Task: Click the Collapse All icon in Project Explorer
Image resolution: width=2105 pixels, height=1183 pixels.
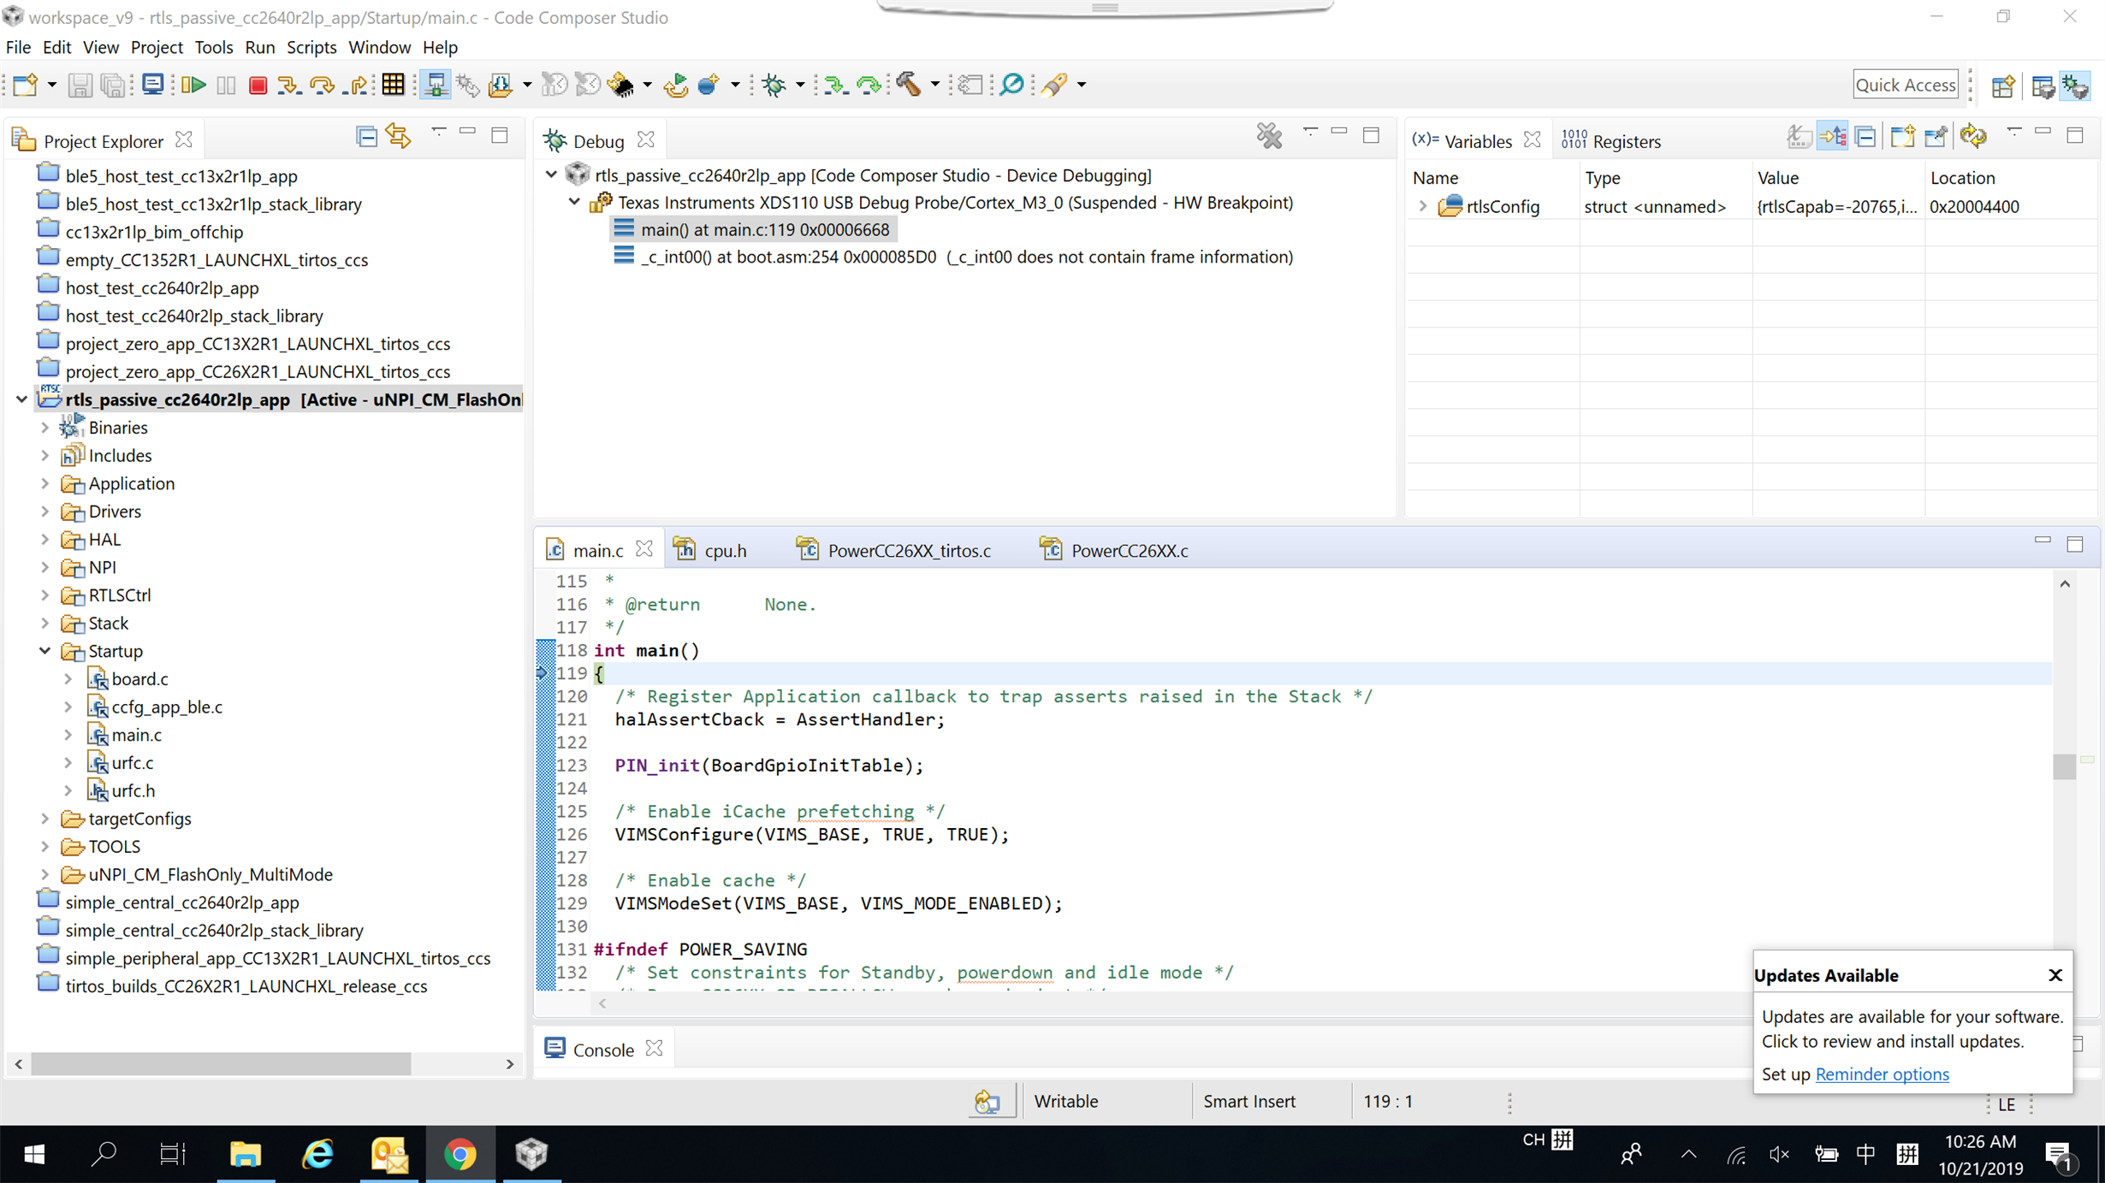Action: click(366, 137)
